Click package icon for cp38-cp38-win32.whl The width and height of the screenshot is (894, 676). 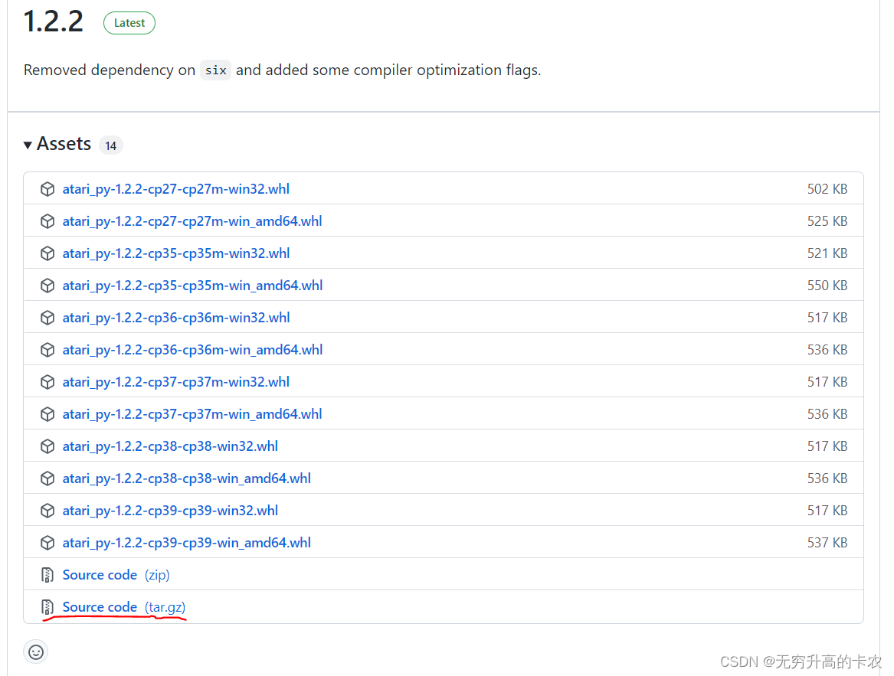click(x=47, y=446)
